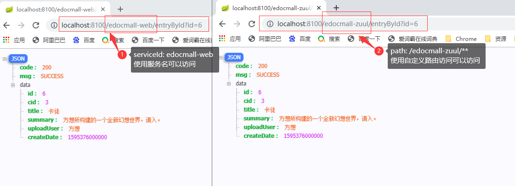Open 搜索 bookmark in right window

pos(329,39)
